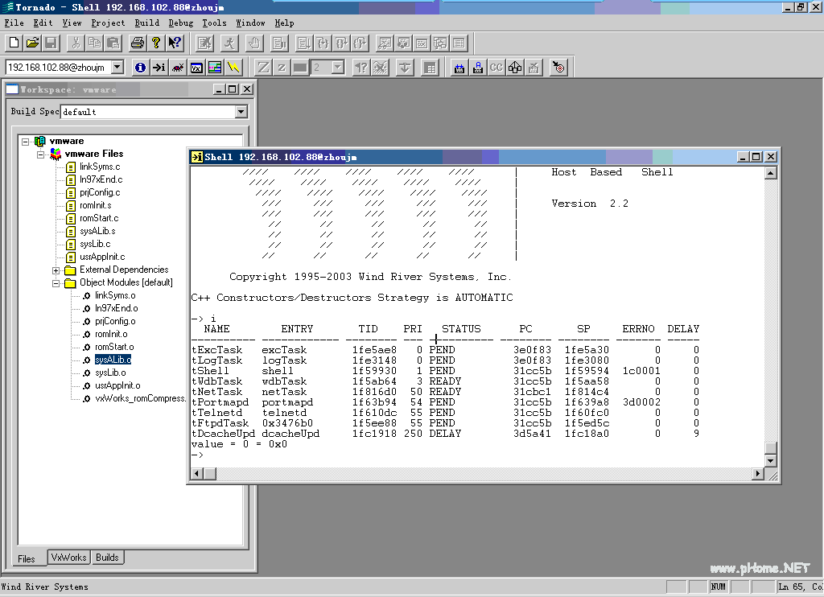Click tNetTask in the shell task list
The width and height of the screenshot is (824, 597).
(217, 392)
